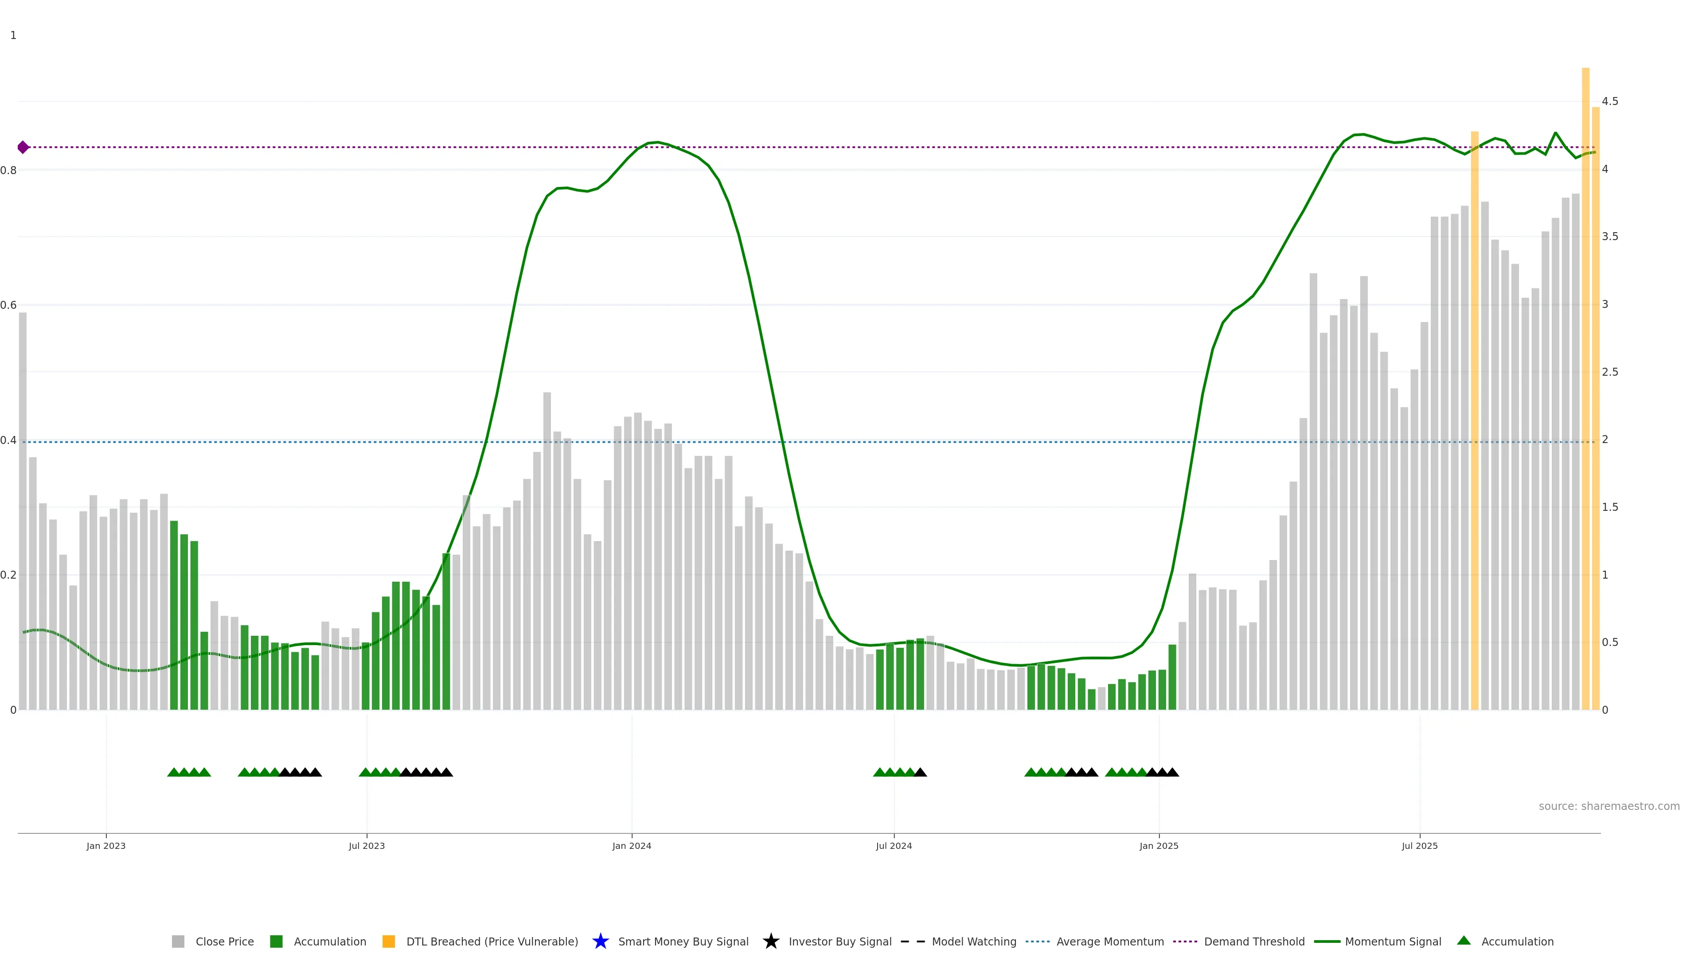Click the black Investor Buy Signal star
Image resolution: width=1702 pixels, height=957 pixels.
coord(770,941)
